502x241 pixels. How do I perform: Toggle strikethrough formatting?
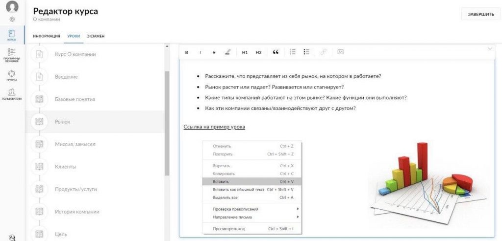point(214,52)
